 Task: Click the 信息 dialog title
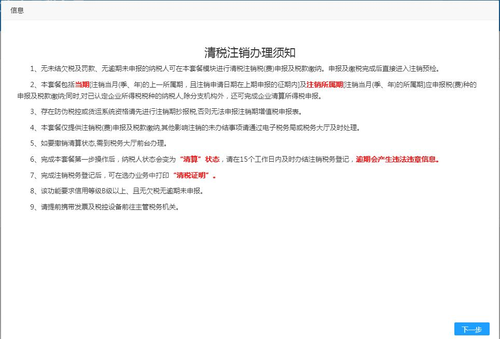point(17,10)
